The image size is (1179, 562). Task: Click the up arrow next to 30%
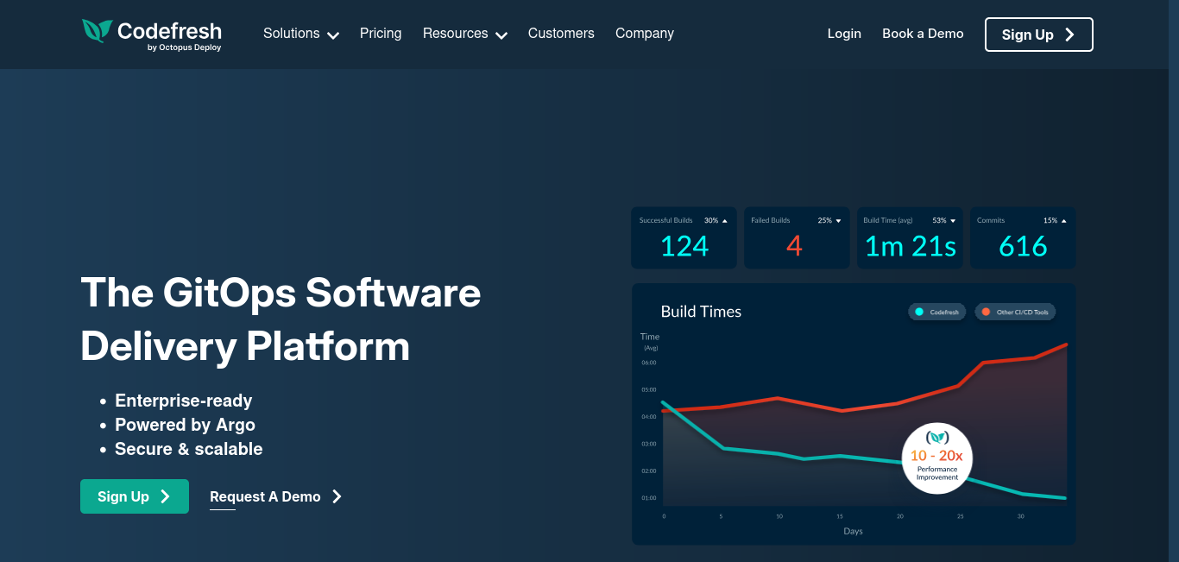tap(724, 221)
